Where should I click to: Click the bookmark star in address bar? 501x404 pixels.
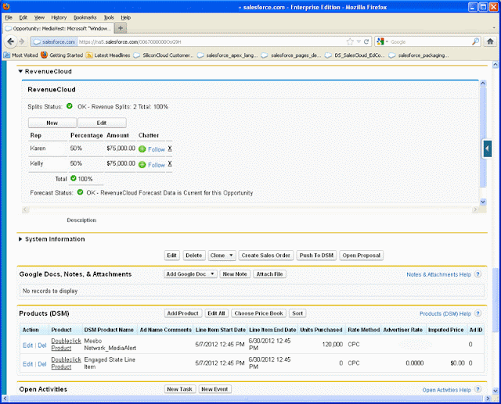coord(350,41)
